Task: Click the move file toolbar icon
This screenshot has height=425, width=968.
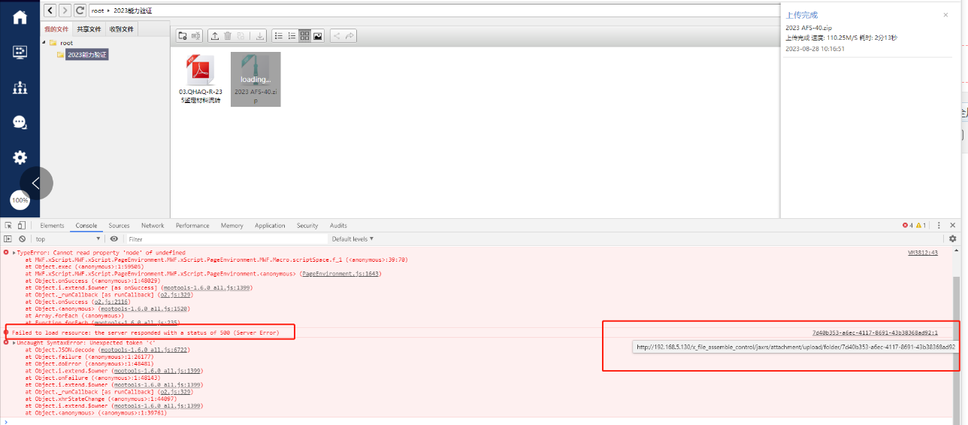Action: click(x=241, y=36)
